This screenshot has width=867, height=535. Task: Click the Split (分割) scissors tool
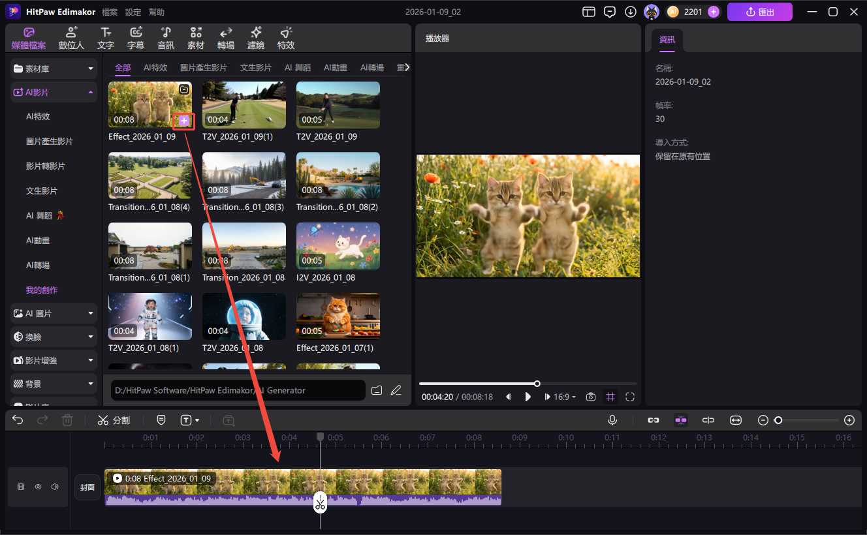point(114,420)
